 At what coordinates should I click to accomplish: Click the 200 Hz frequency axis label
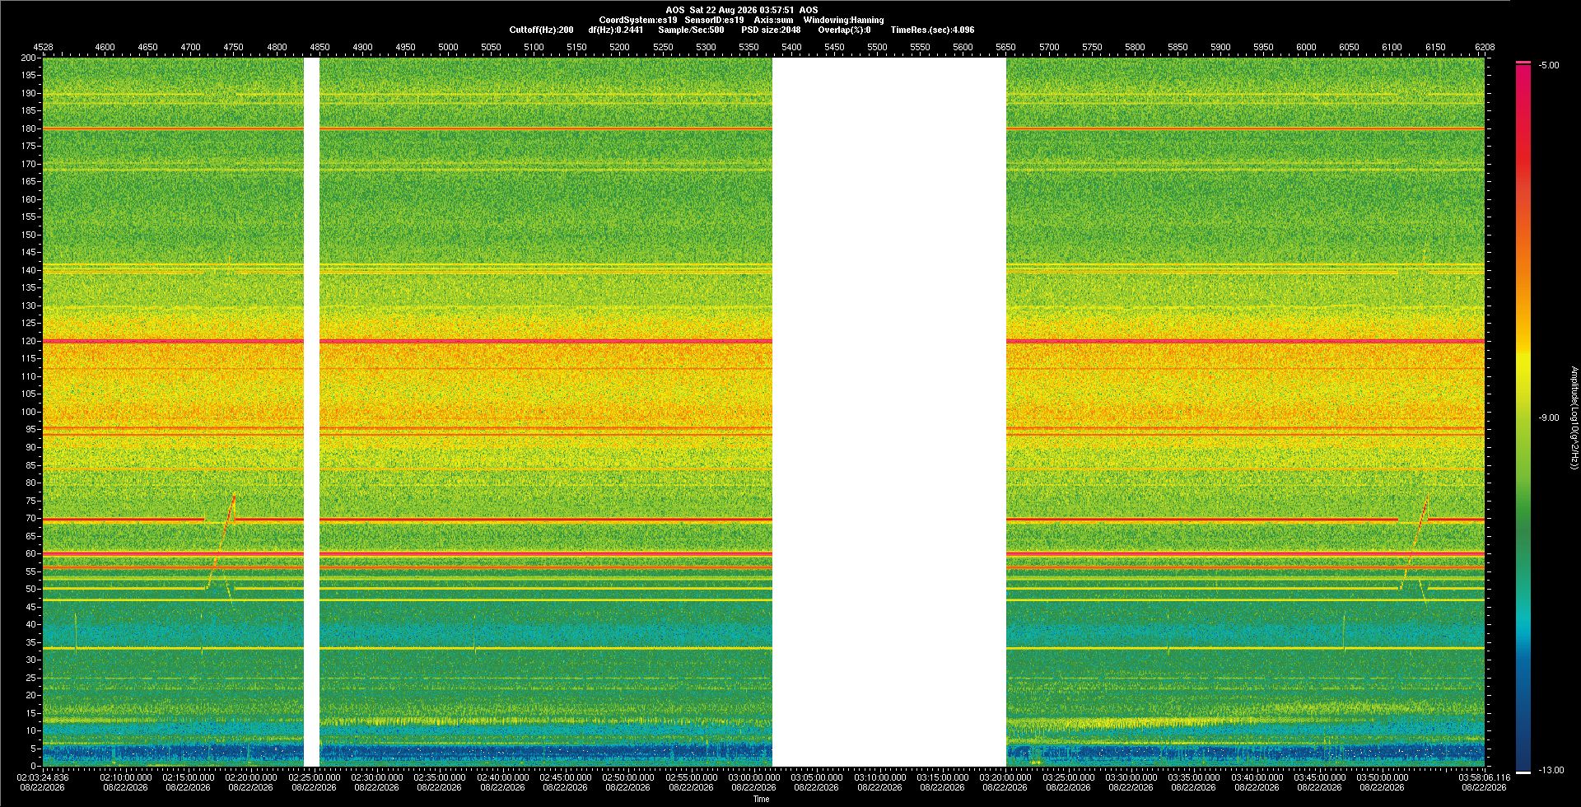(29, 58)
